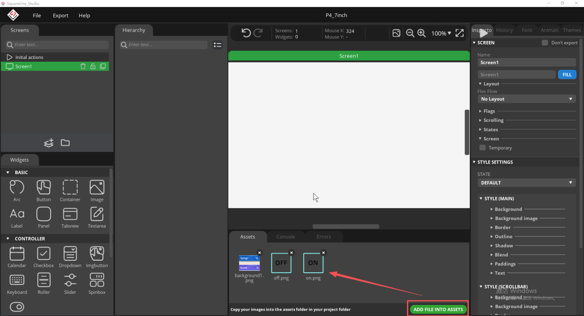Select the on.png asset thumbnail
This screenshot has width=584, height=316.
(313, 263)
